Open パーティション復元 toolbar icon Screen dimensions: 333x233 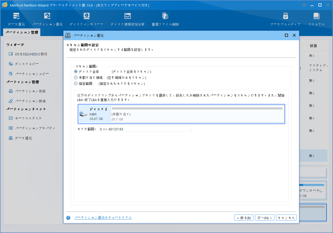tap(47, 19)
